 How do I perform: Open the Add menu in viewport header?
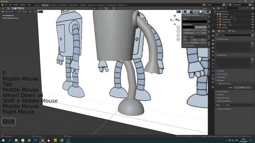(x=30, y=12)
